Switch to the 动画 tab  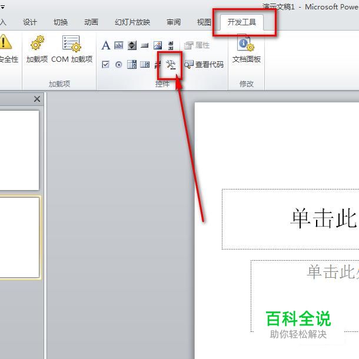coord(91,22)
